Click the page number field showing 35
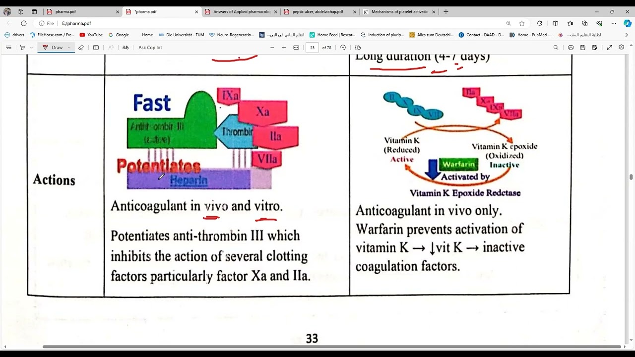Viewport: 635px width, 357px height. point(312,48)
